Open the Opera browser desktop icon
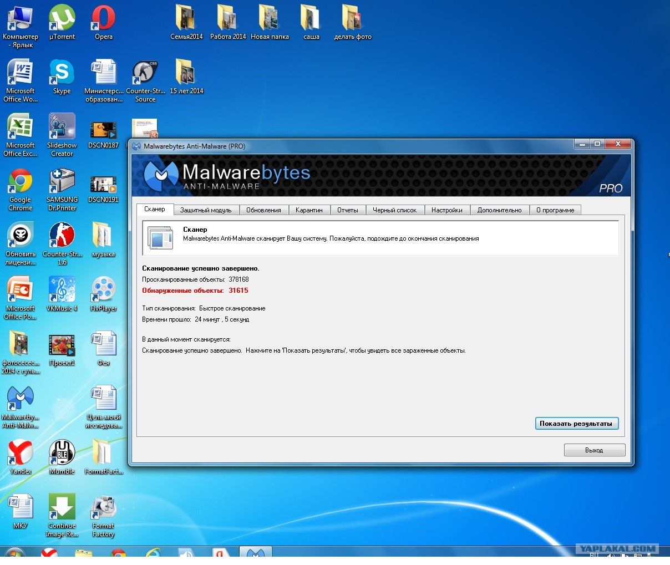 pyautogui.click(x=103, y=22)
